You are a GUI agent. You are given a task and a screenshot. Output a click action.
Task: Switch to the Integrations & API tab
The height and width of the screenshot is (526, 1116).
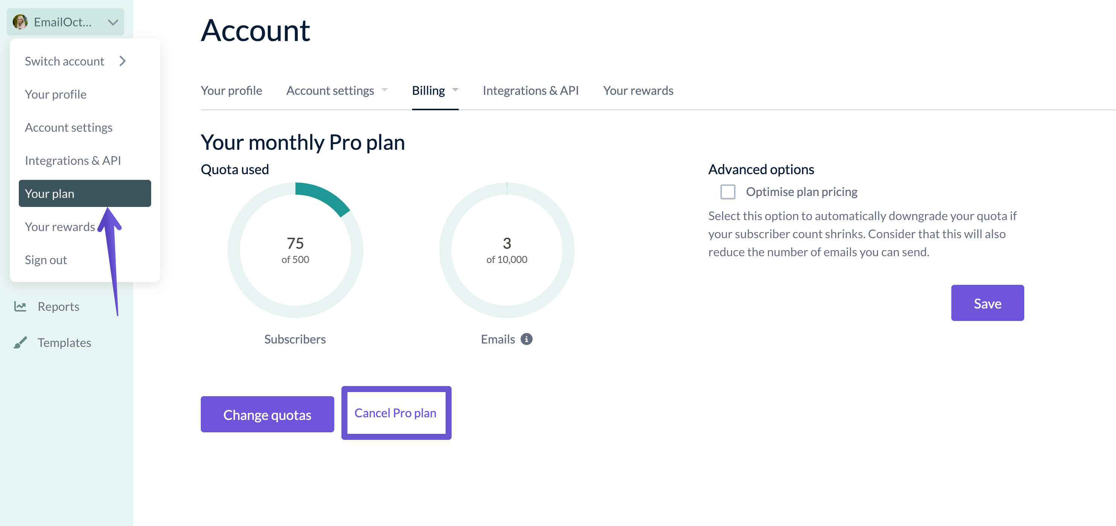click(530, 91)
